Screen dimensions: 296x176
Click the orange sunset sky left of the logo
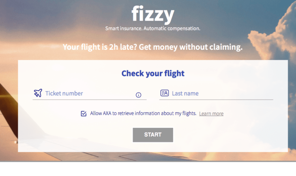coord(59,20)
